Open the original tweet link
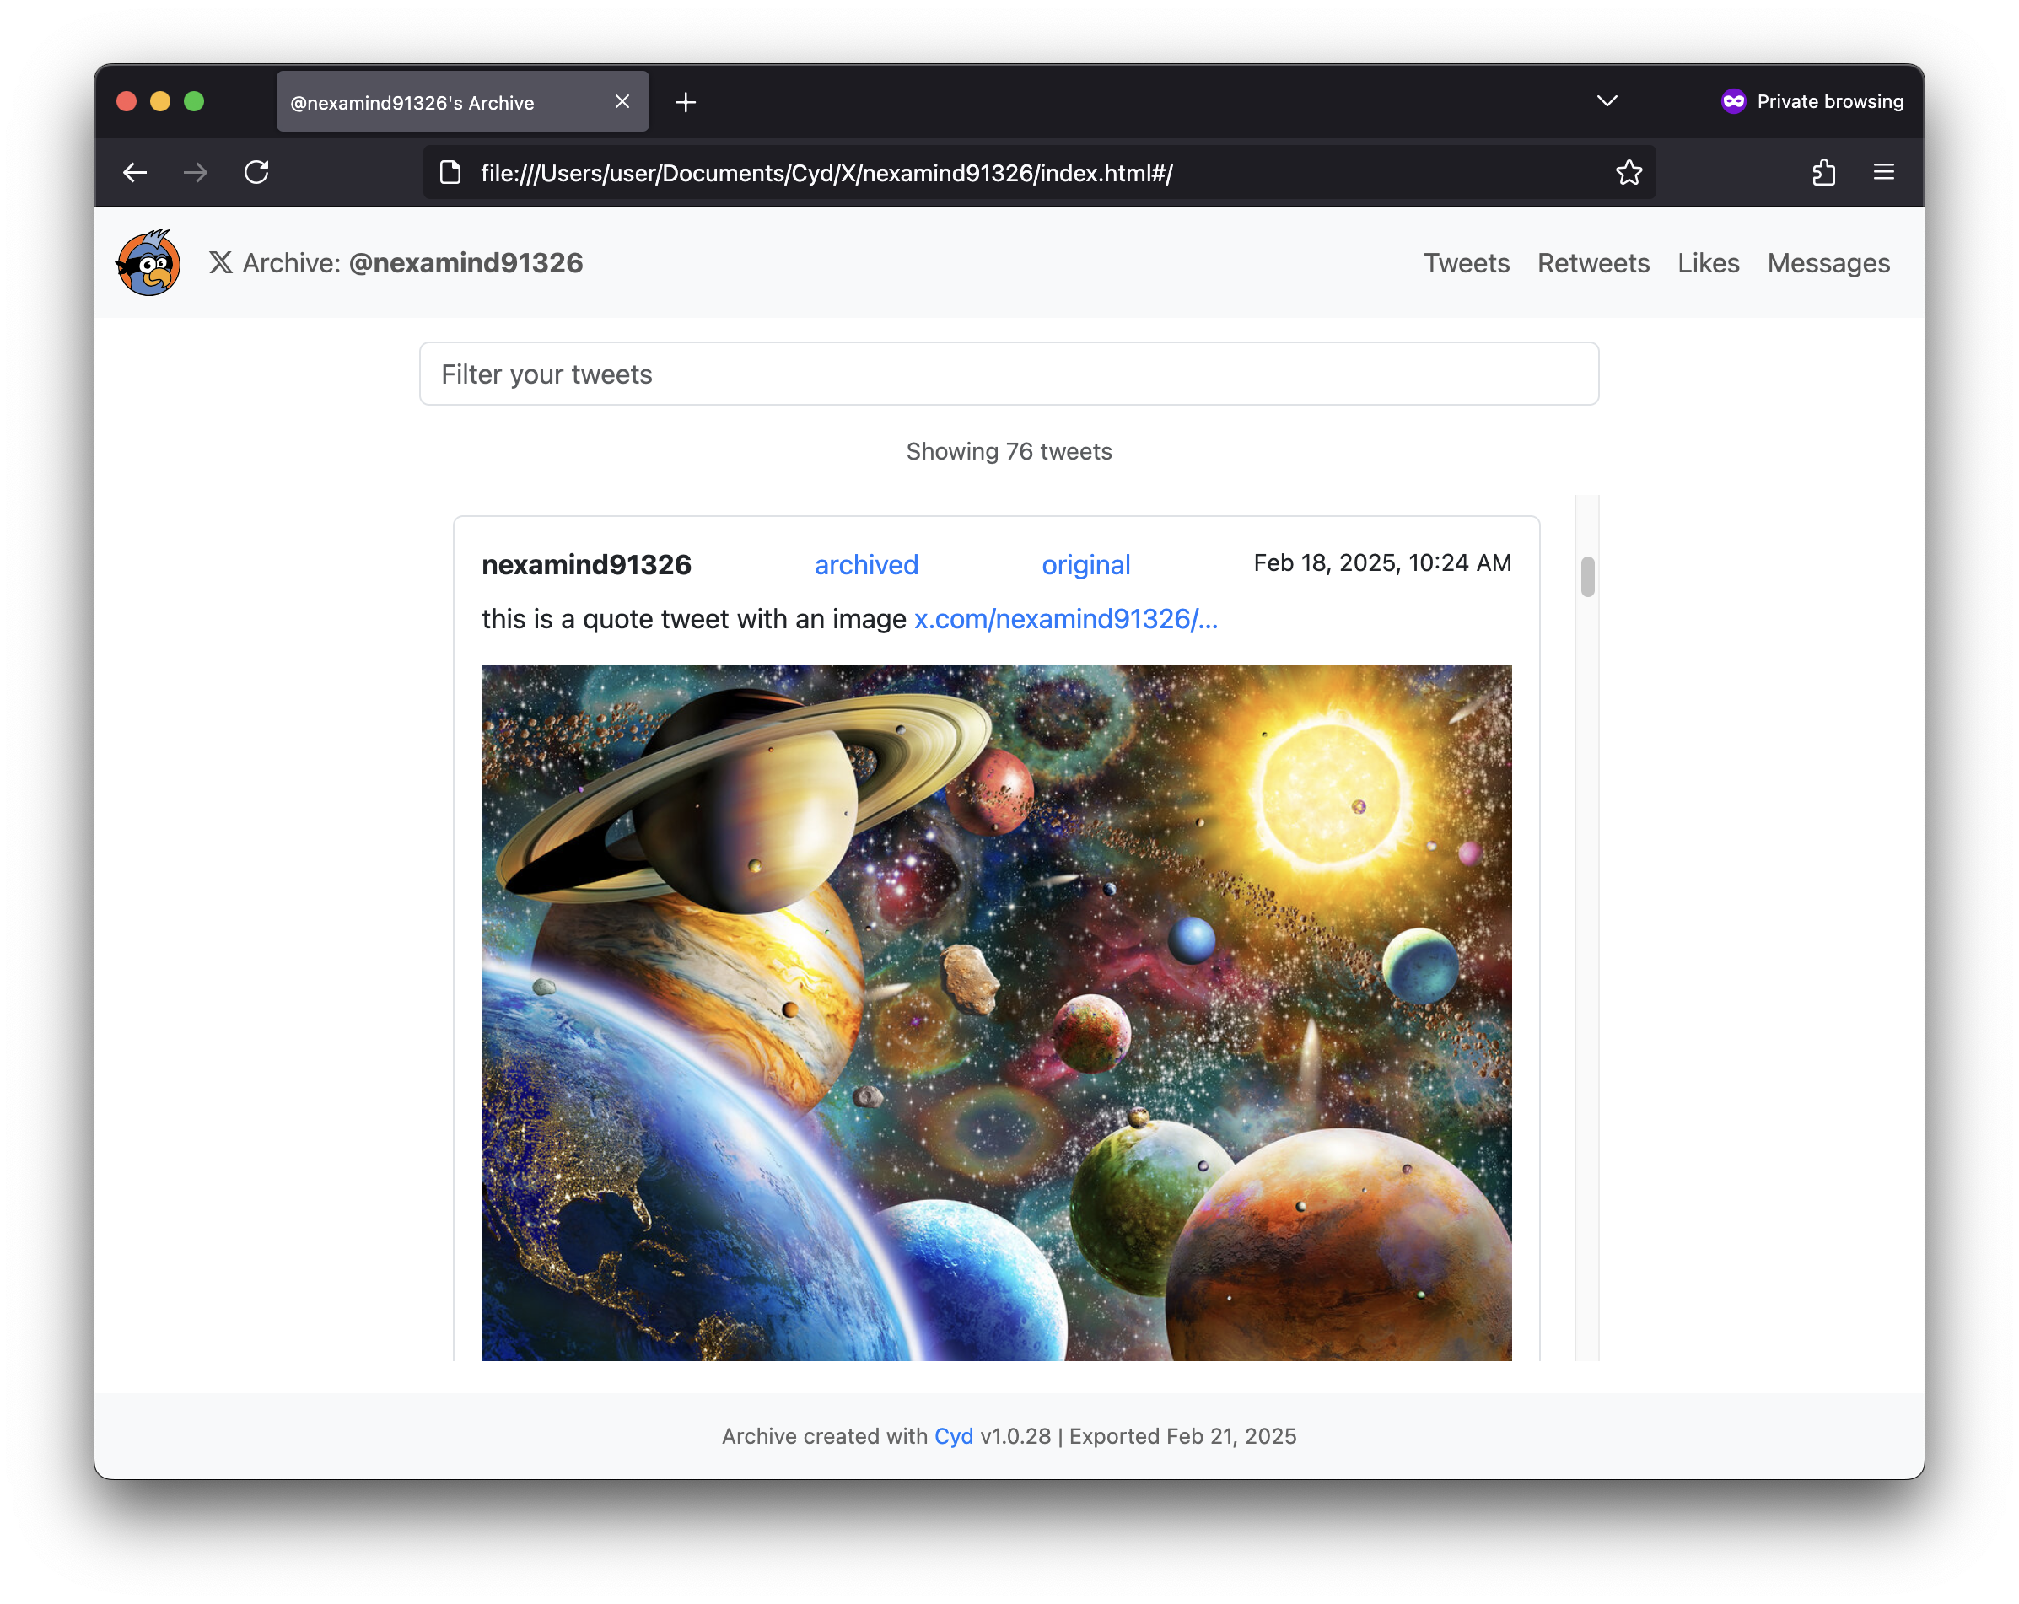 [x=1085, y=565]
